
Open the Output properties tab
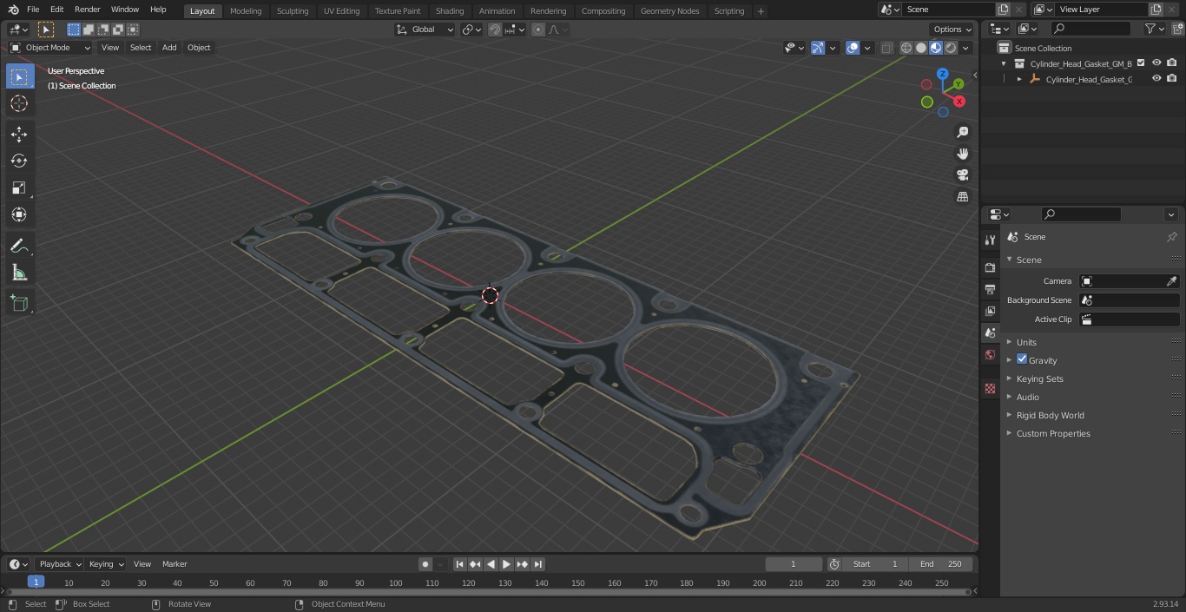coord(990,289)
